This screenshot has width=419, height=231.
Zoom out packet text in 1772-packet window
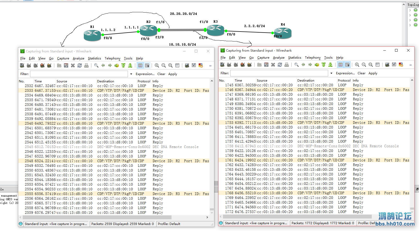point(364,65)
